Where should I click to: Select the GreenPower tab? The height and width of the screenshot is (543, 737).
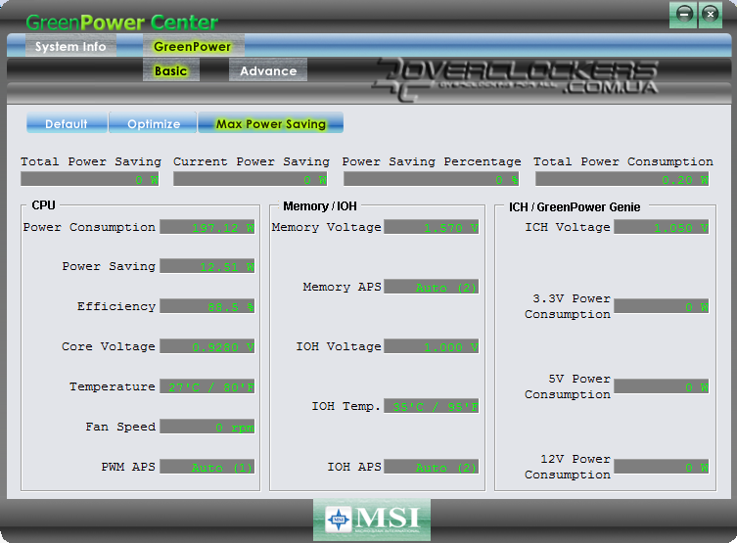[x=193, y=47]
